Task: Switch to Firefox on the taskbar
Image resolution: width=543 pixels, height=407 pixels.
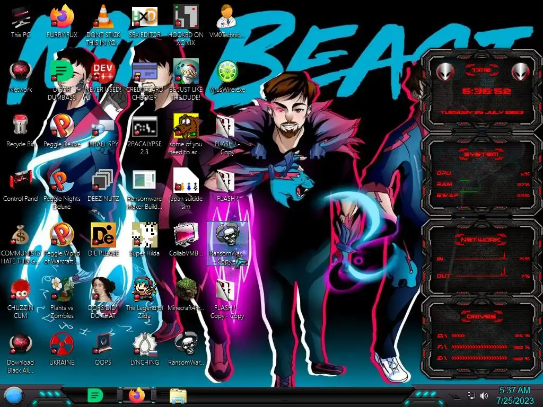Action: (x=137, y=395)
